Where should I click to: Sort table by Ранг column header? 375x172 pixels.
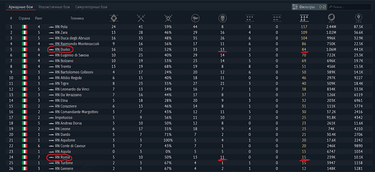[x=39, y=18]
